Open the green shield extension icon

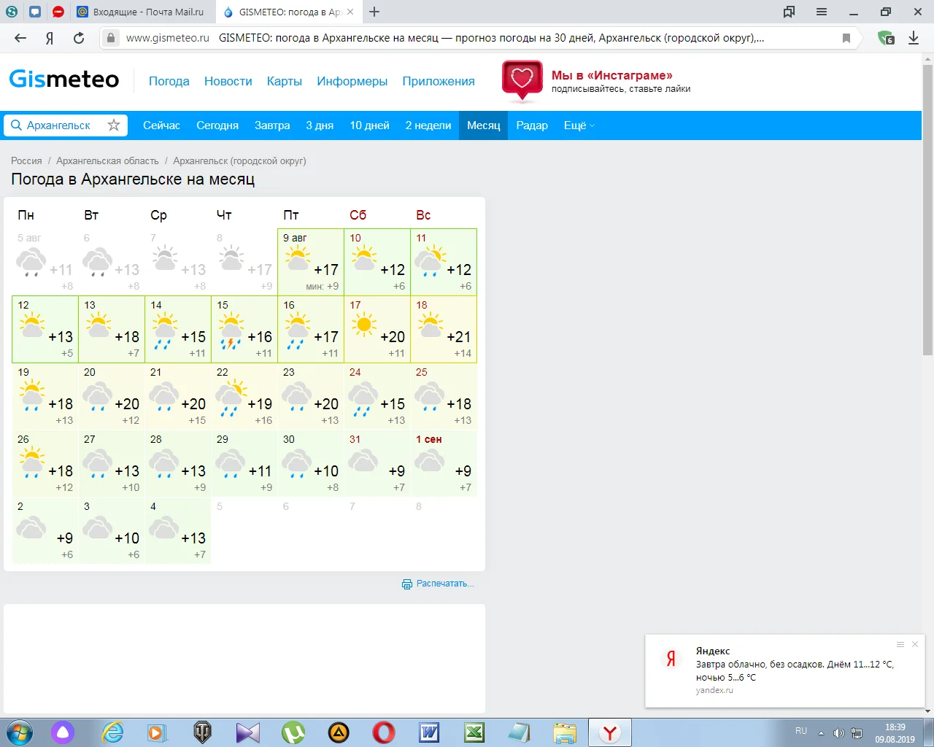tap(886, 38)
